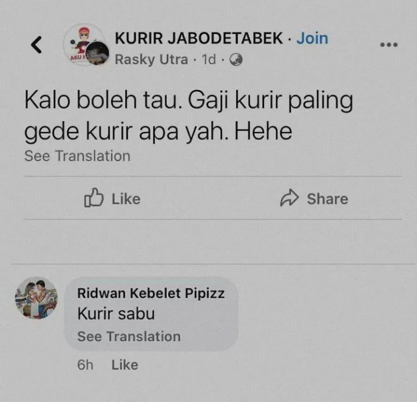Like Ridwan's comment

(125, 365)
